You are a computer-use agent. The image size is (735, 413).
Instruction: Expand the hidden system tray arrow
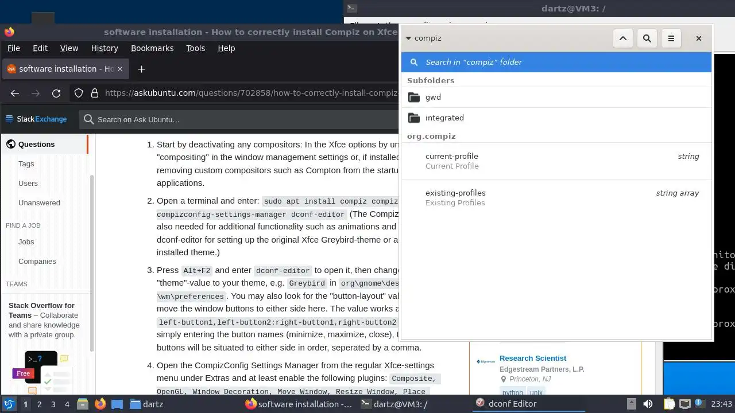631,404
